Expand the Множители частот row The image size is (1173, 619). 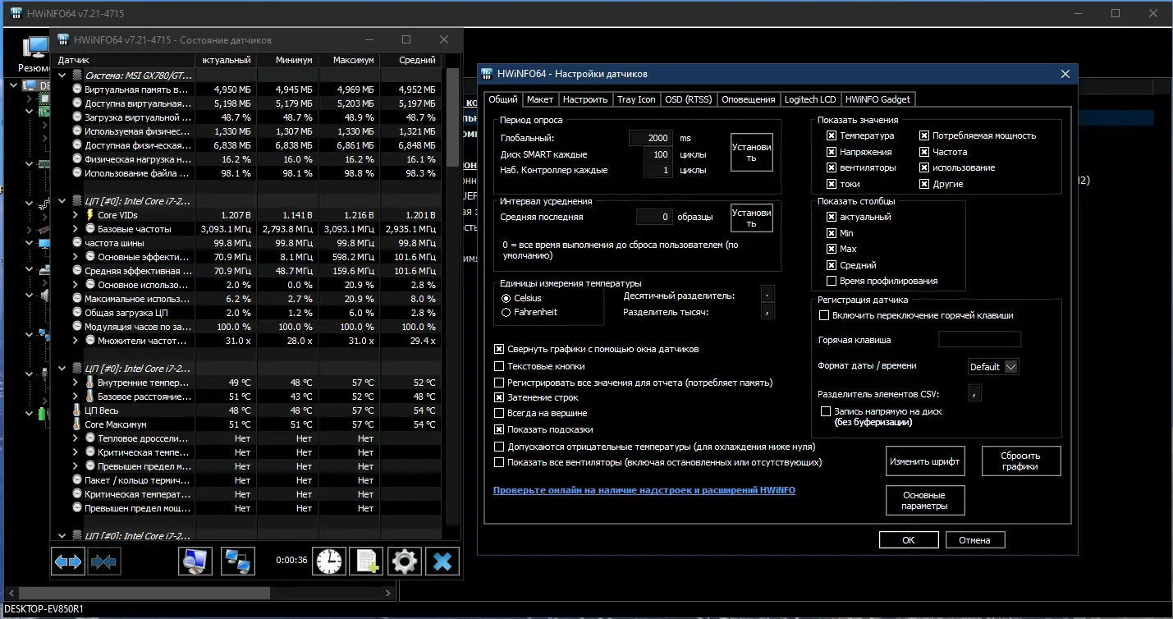(x=76, y=341)
